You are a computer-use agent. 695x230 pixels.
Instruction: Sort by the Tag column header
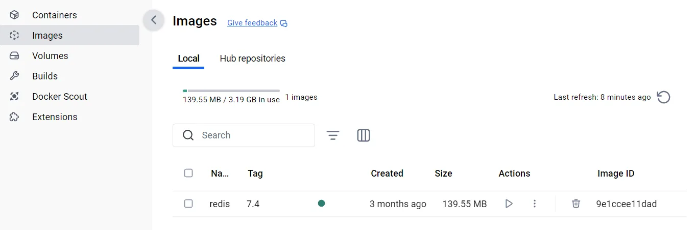[255, 174]
